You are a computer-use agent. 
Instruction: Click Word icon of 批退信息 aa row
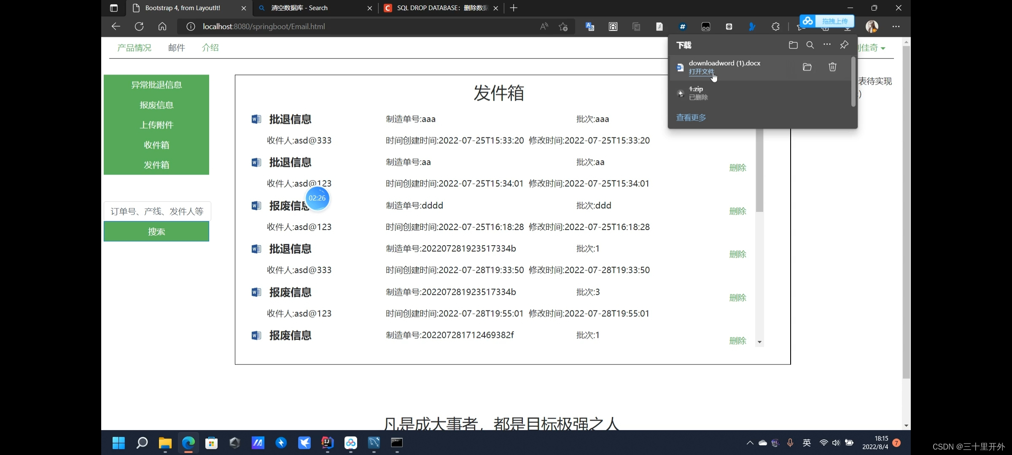pyautogui.click(x=256, y=162)
